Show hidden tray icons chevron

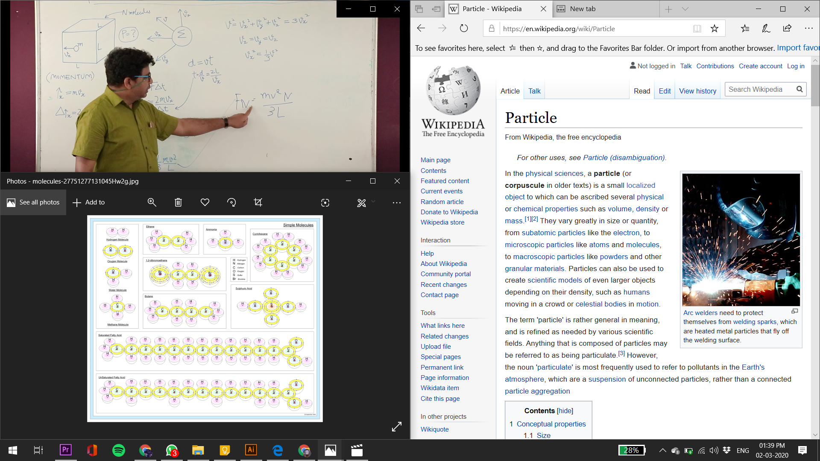(x=662, y=450)
